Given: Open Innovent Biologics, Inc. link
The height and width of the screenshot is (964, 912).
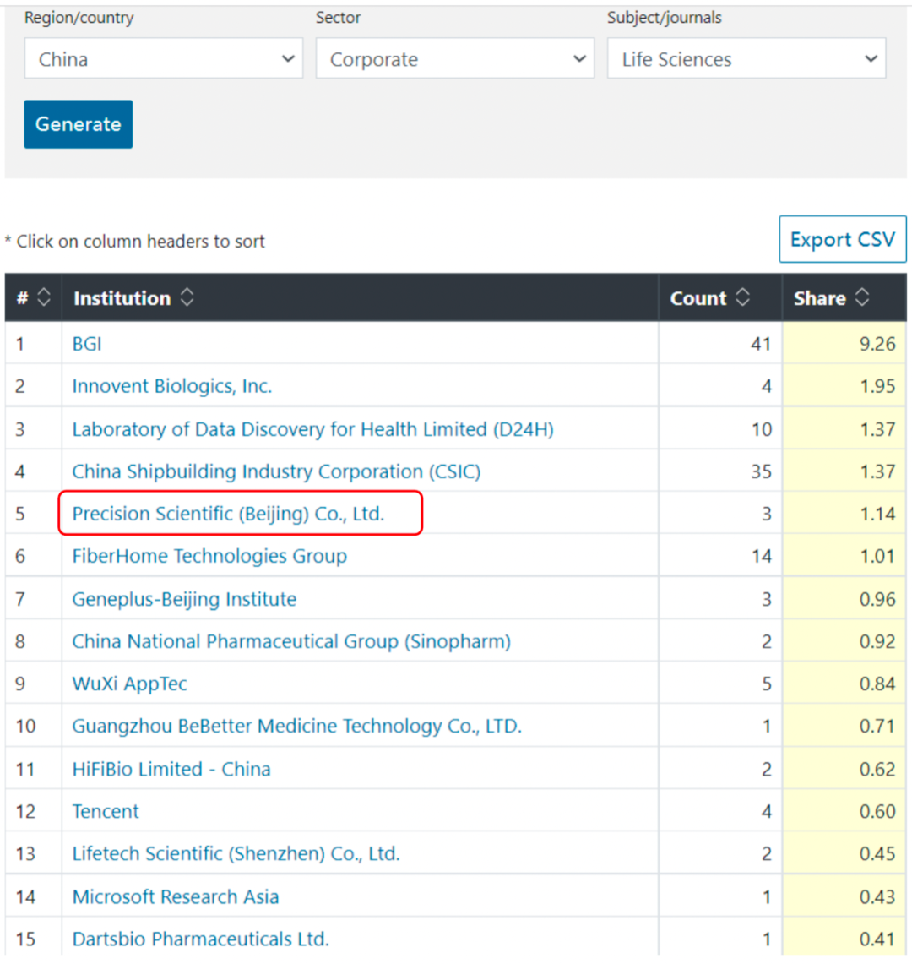Looking at the screenshot, I should point(171,386).
